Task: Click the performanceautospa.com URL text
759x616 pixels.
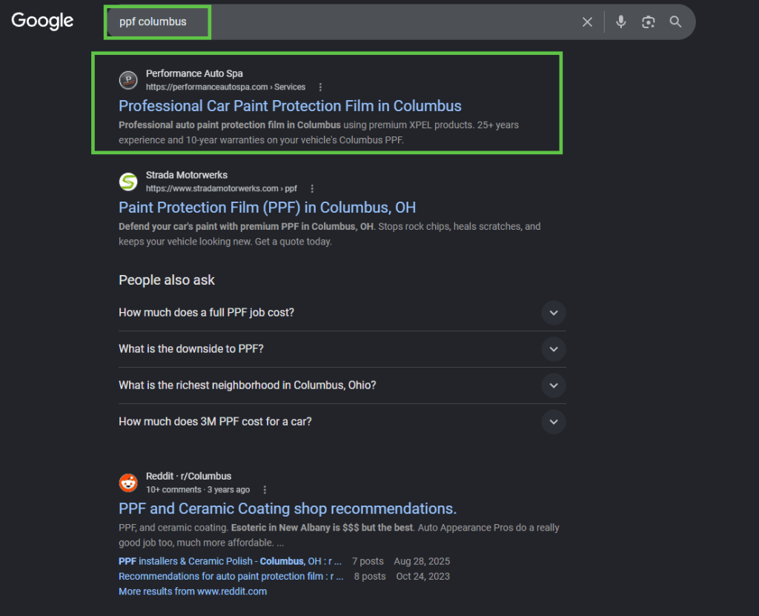Action: (225, 87)
